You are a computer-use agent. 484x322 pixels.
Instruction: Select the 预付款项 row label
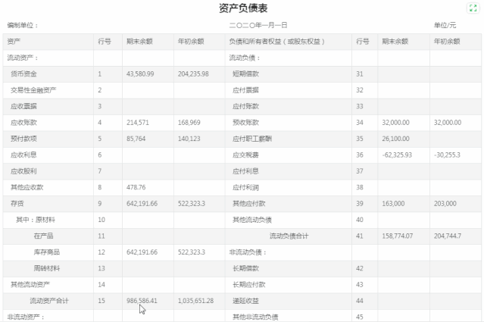[x=23, y=139]
